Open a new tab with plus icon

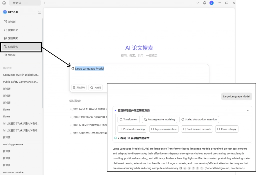tap(44, 3)
